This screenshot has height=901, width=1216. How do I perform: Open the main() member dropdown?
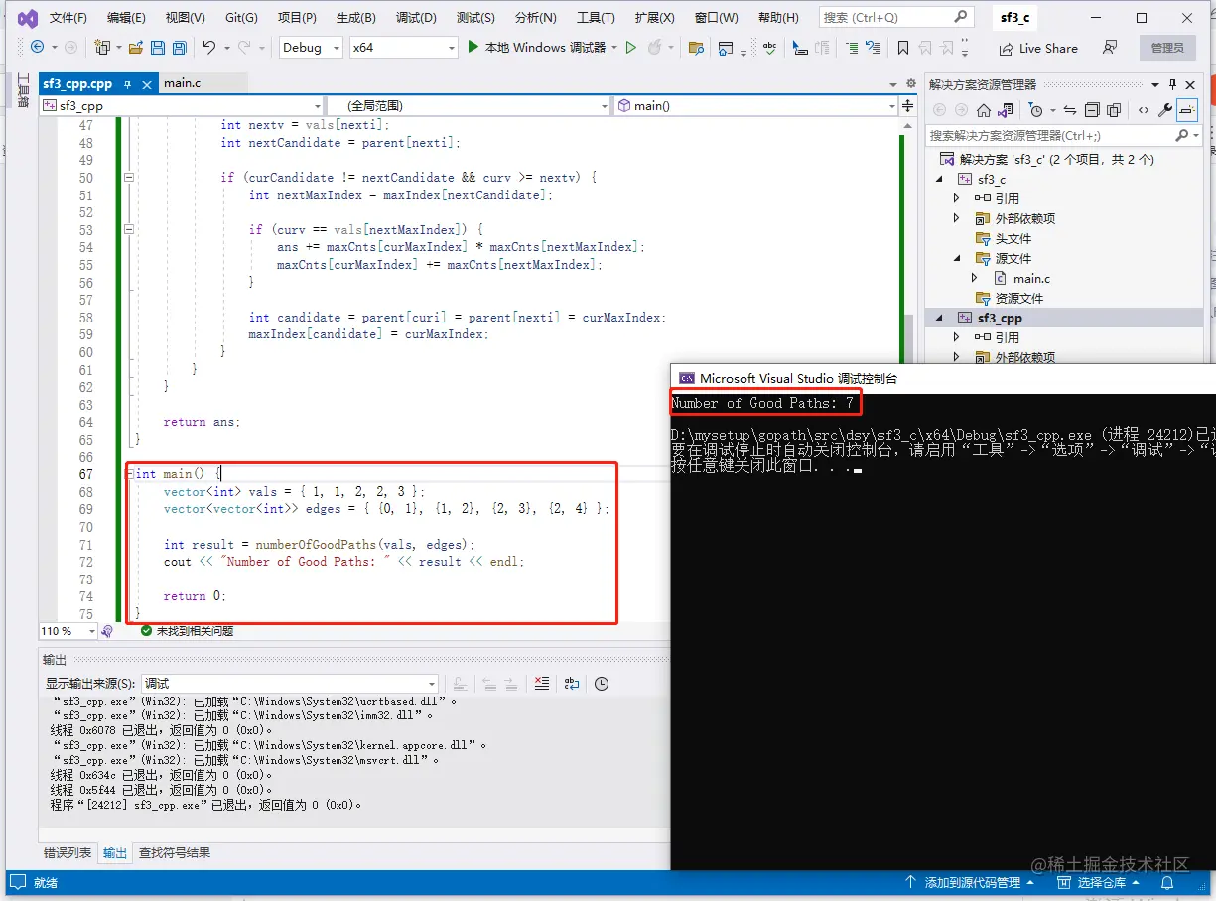[755, 105]
